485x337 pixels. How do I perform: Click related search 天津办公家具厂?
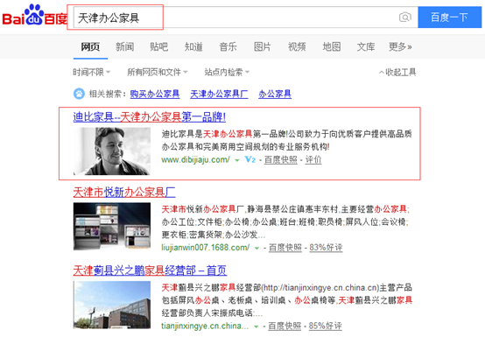coord(219,94)
